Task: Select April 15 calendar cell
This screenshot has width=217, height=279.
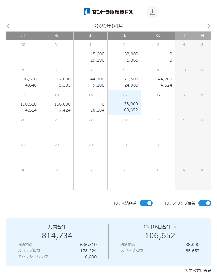Action: tap(90, 102)
